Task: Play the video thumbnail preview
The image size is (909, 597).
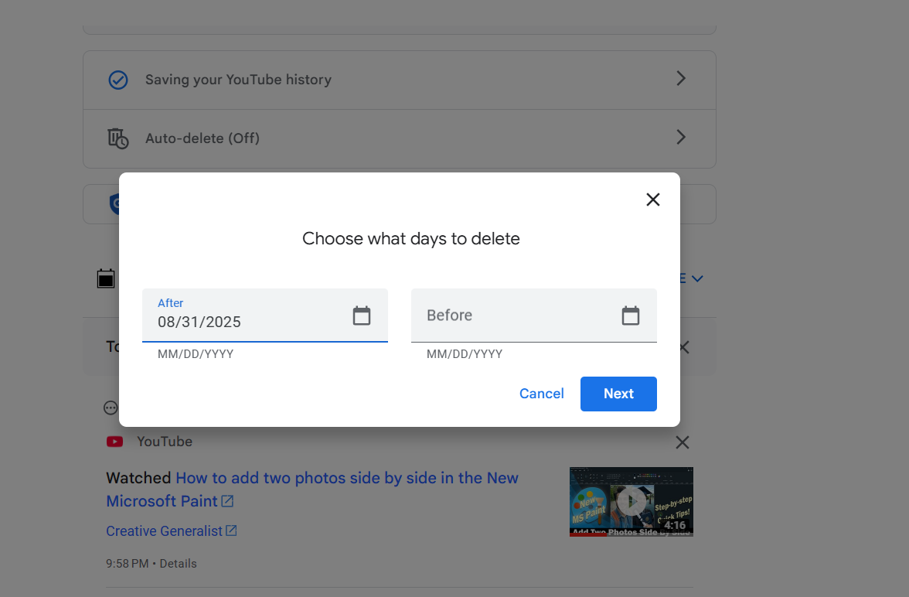Action: (x=631, y=501)
